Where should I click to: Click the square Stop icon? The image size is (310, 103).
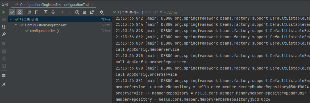click(x=4, y=44)
